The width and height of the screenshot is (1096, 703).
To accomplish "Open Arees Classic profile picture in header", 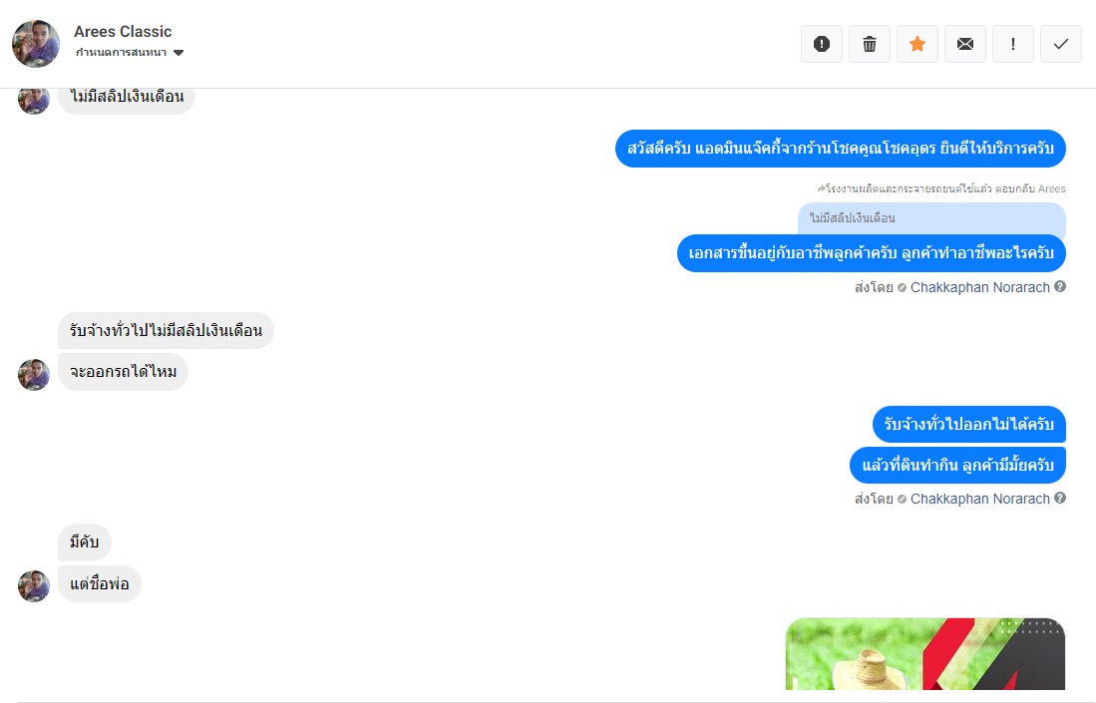I will [x=36, y=43].
